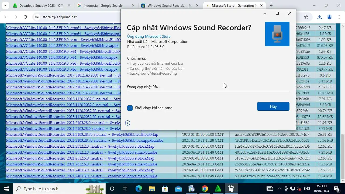Uncheck the 'Khởi chạy khi sẵn sàng' checkbox
The width and height of the screenshot is (345, 194).
click(x=130, y=108)
